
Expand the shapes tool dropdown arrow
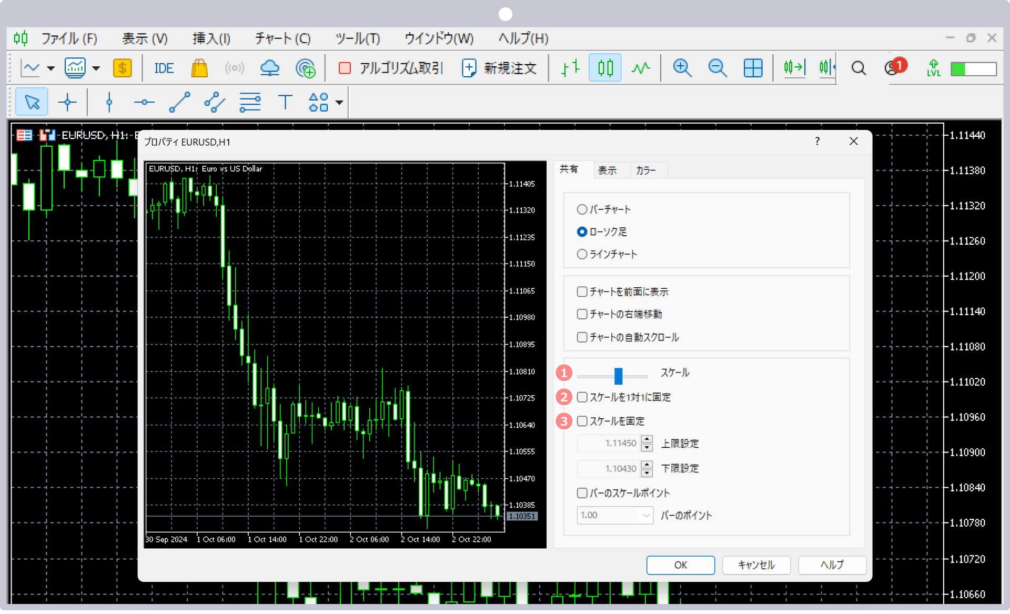pyautogui.click(x=339, y=103)
